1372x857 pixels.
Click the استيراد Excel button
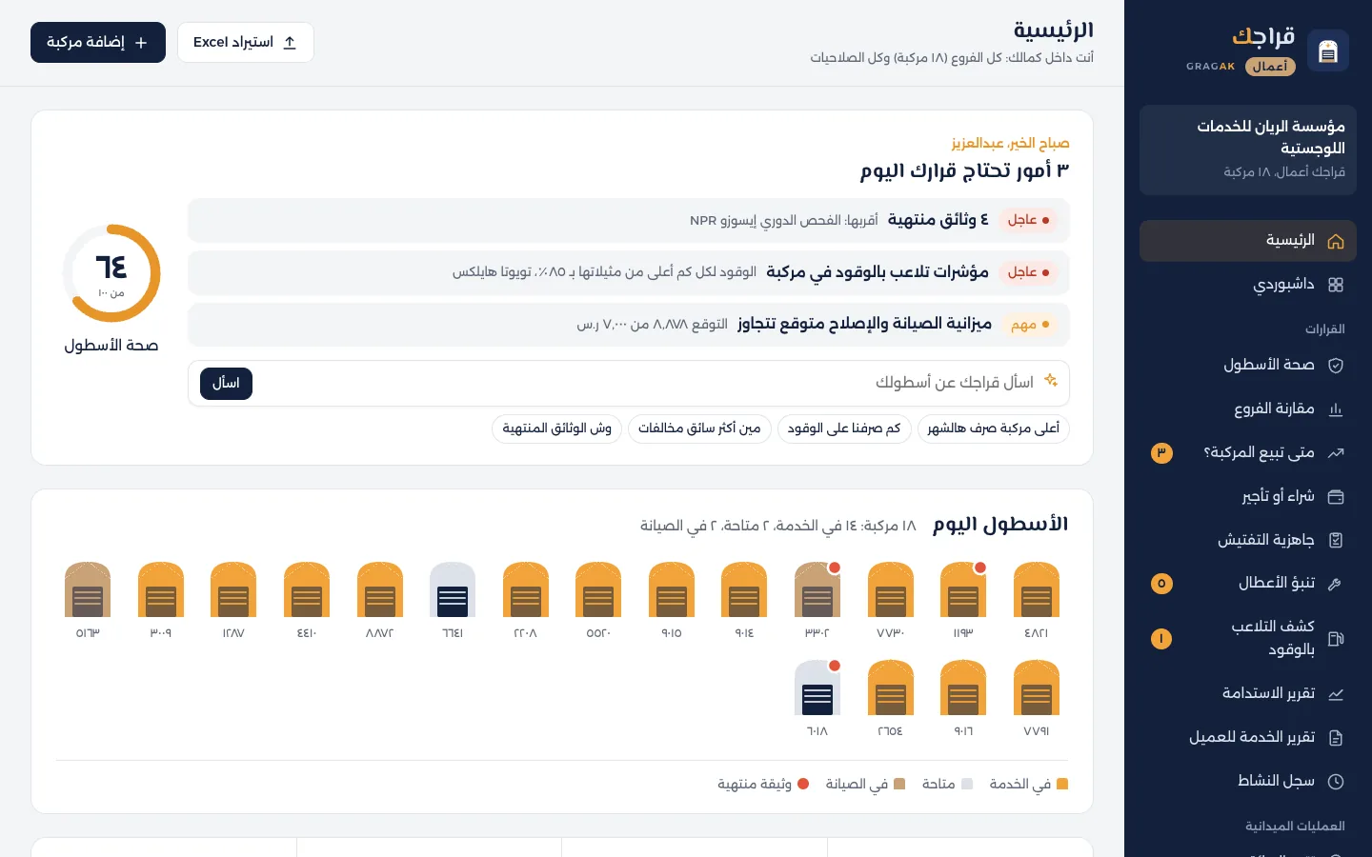tap(246, 43)
